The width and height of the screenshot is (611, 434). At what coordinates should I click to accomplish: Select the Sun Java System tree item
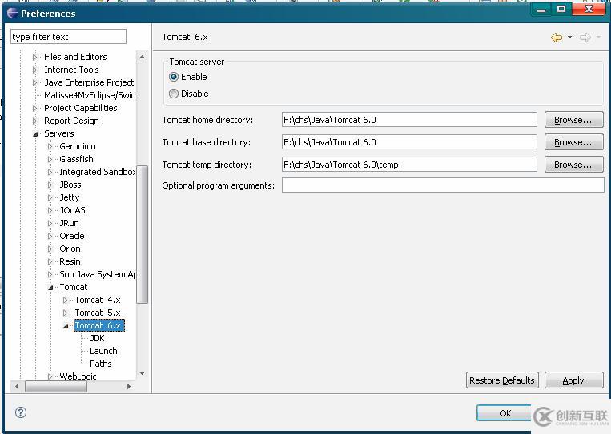pos(98,274)
